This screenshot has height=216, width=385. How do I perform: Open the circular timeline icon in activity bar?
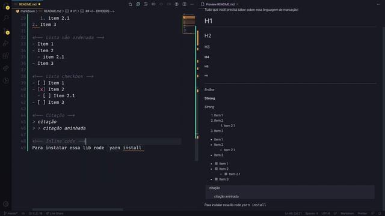pyautogui.click(x=6, y=80)
